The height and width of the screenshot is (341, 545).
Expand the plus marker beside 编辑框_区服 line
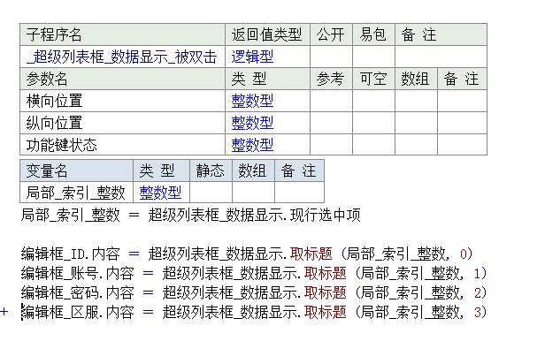pyautogui.click(x=4, y=312)
